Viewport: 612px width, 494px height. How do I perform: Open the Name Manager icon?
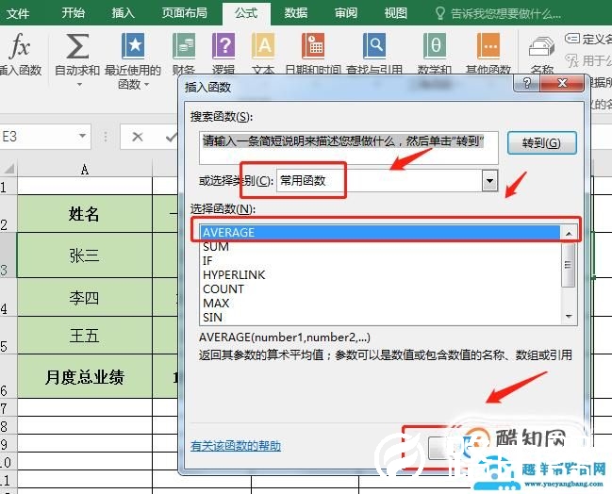[541, 47]
